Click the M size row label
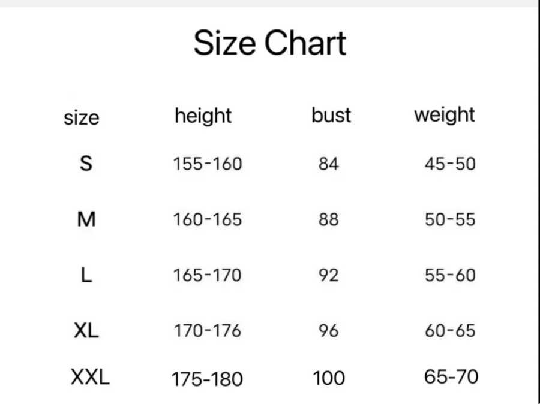 pyautogui.click(x=86, y=219)
